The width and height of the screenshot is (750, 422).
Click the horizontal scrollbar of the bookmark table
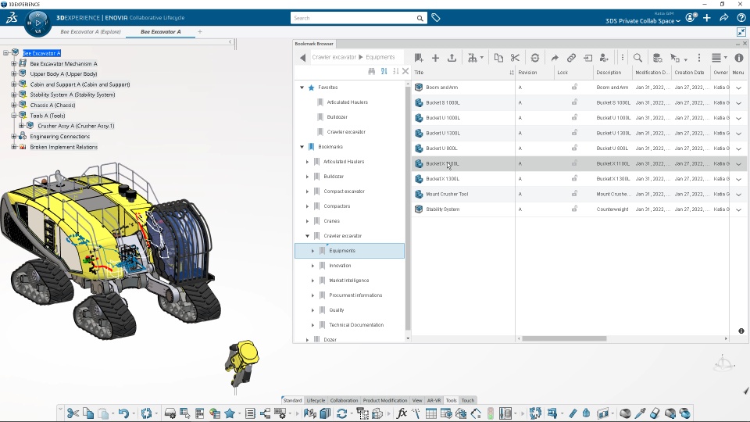564,338
